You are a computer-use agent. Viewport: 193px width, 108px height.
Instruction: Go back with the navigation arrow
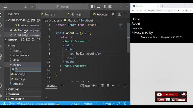[26, 7]
